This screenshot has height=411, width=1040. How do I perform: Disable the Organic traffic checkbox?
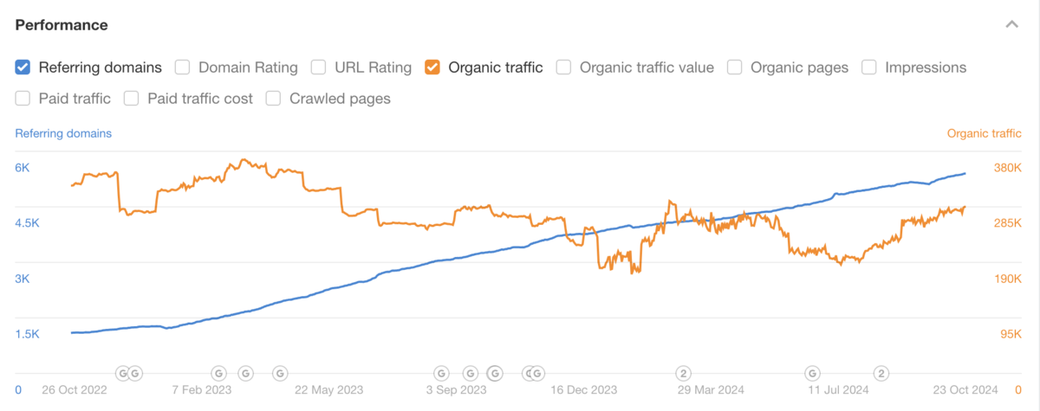point(432,67)
